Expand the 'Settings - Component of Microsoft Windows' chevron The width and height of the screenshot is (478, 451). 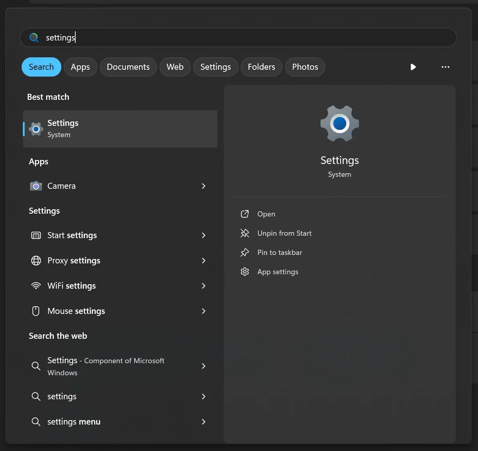pyautogui.click(x=204, y=366)
